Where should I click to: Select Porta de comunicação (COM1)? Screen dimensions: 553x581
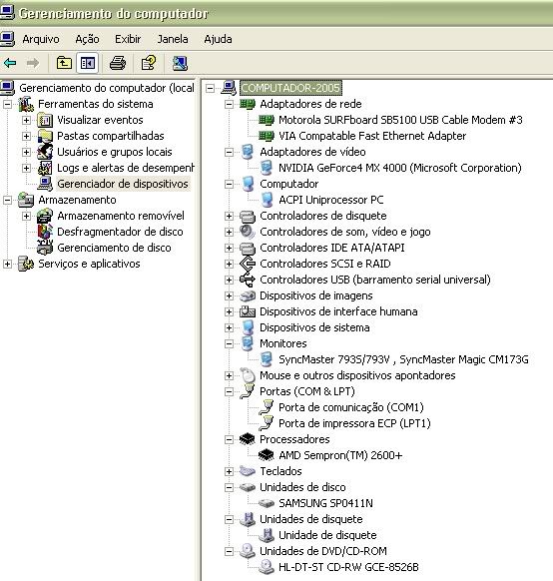tap(350, 407)
